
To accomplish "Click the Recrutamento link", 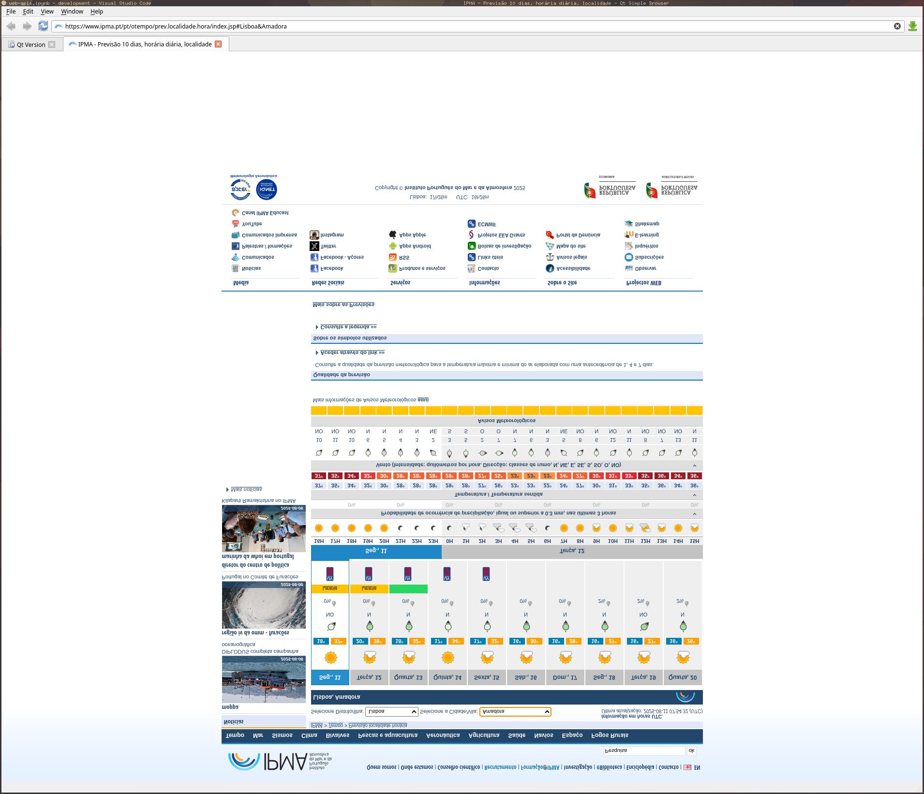I will pyautogui.click(x=500, y=767).
